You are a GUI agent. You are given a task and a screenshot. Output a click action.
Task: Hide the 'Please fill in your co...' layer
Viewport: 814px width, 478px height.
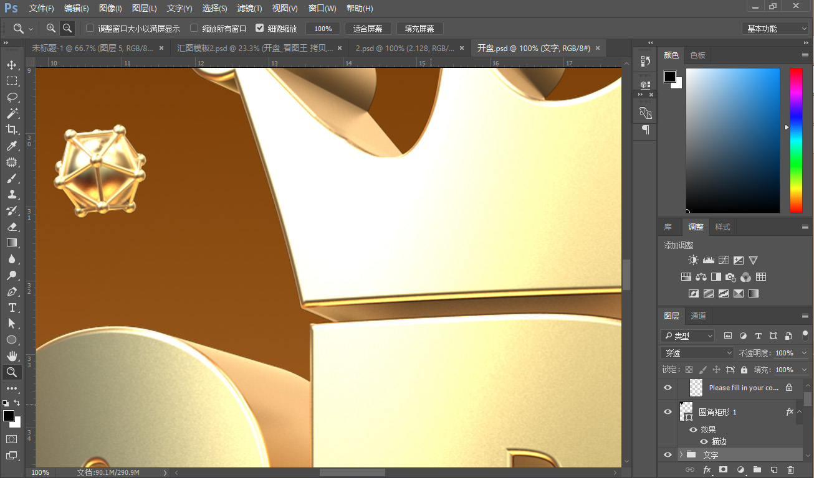pyautogui.click(x=668, y=388)
